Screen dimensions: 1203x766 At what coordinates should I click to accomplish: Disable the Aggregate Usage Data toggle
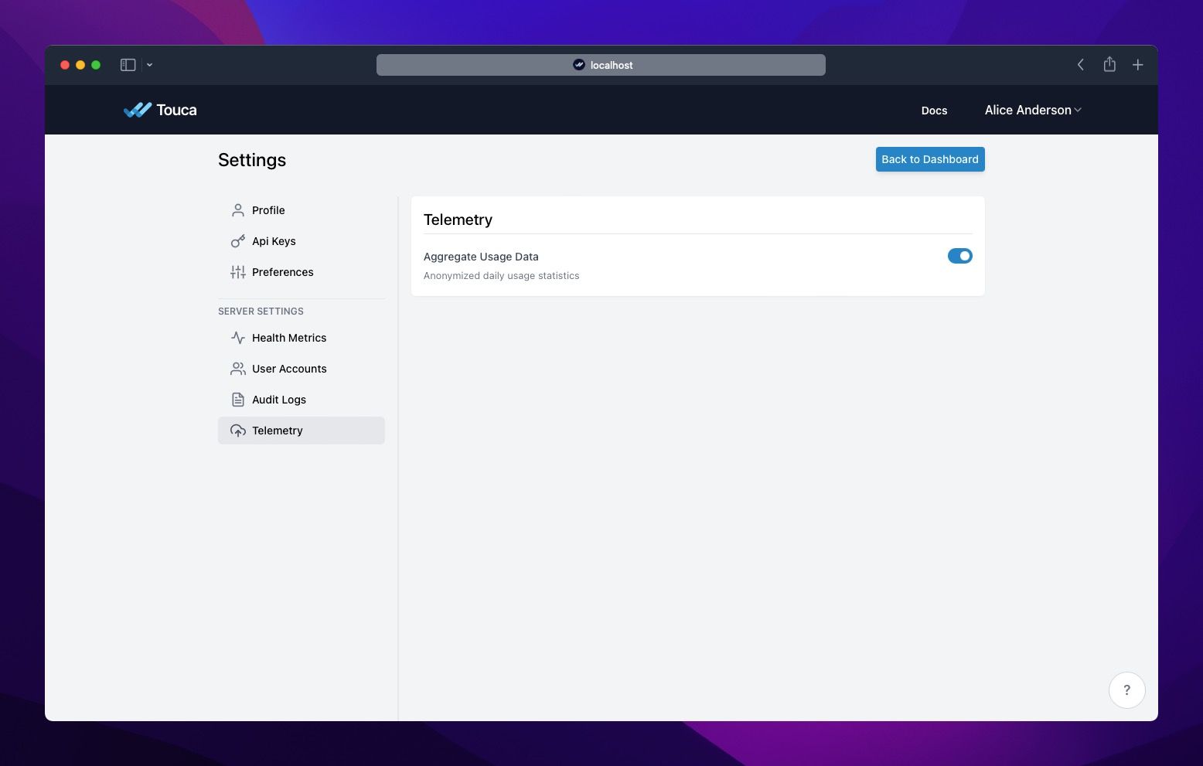pyautogui.click(x=959, y=256)
